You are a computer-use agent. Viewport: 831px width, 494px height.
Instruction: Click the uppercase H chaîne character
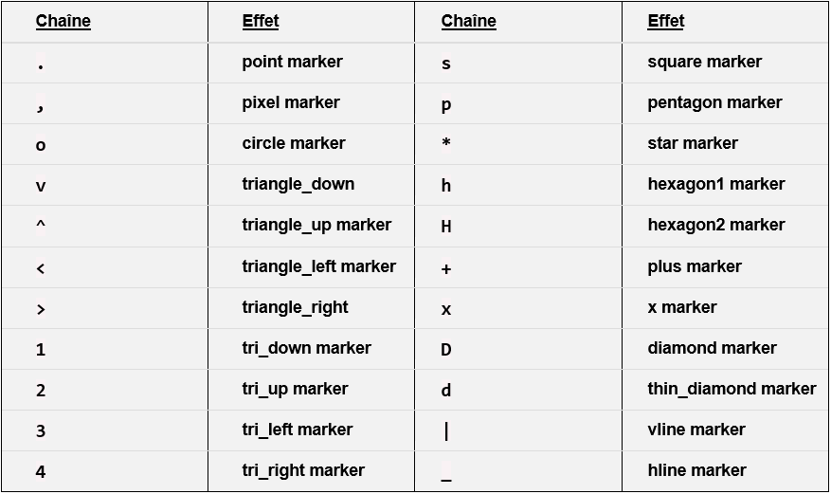[446, 227]
